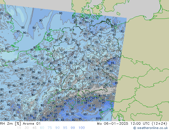169x130 pixels.
Task: Click the weatheronline.co.uk copyright link
Action: coord(150,128)
